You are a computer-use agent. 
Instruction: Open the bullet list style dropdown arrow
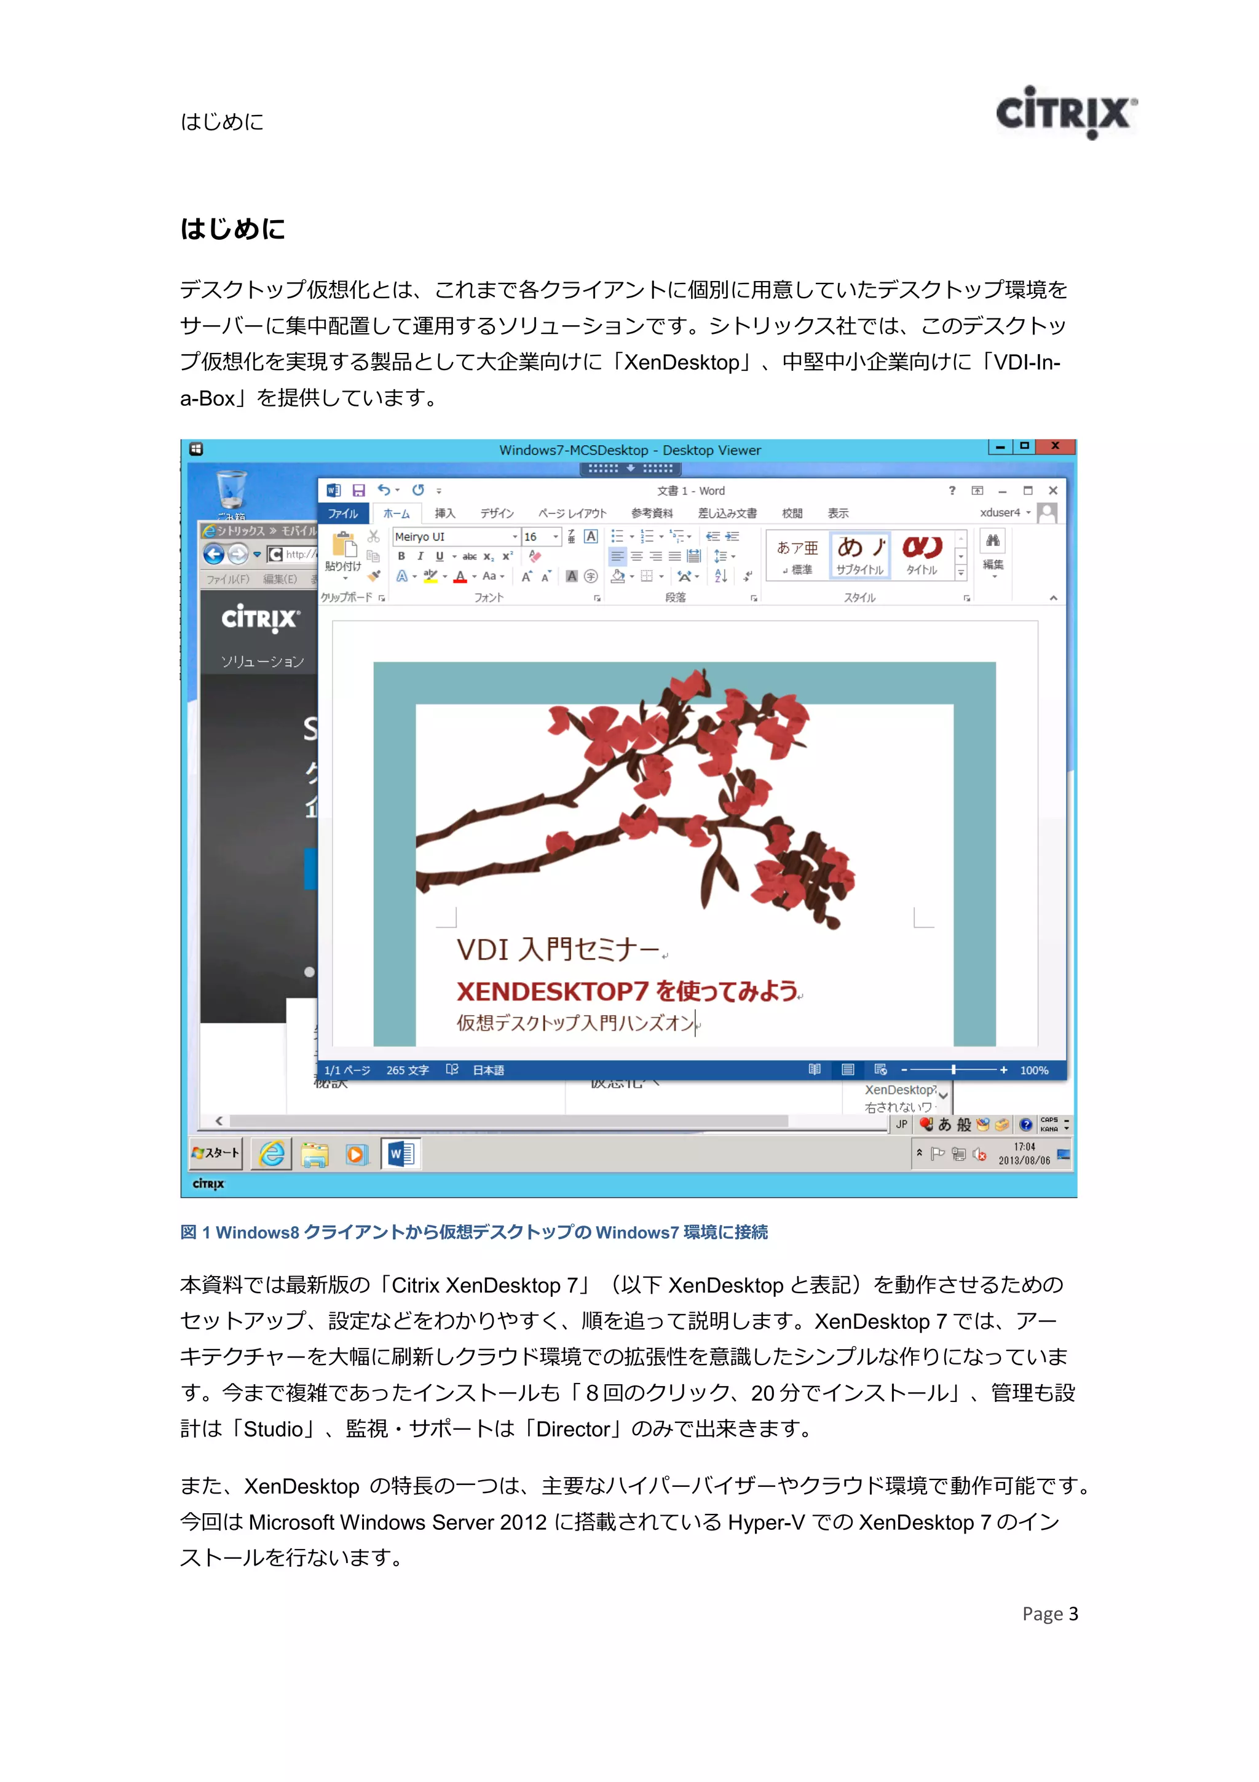[631, 536]
